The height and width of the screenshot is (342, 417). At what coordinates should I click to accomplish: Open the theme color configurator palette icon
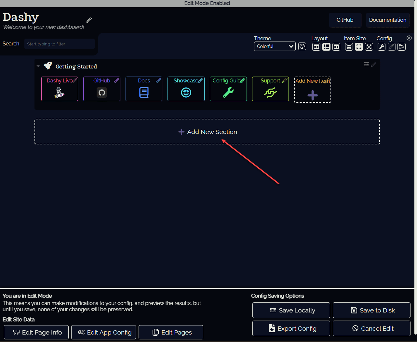(x=302, y=46)
